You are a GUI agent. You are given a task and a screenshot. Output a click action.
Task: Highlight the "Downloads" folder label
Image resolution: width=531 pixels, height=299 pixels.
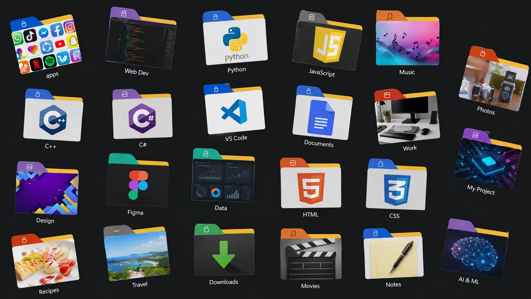pos(223,282)
